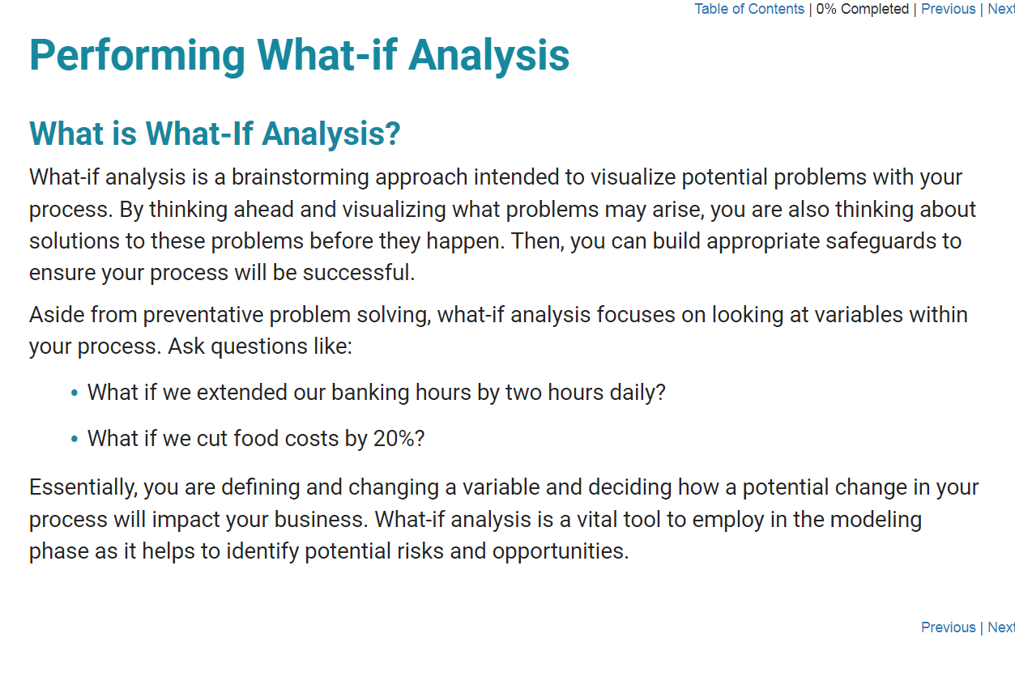Select the cut food costs bullet item text
1015x693 pixels.
point(256,439)
